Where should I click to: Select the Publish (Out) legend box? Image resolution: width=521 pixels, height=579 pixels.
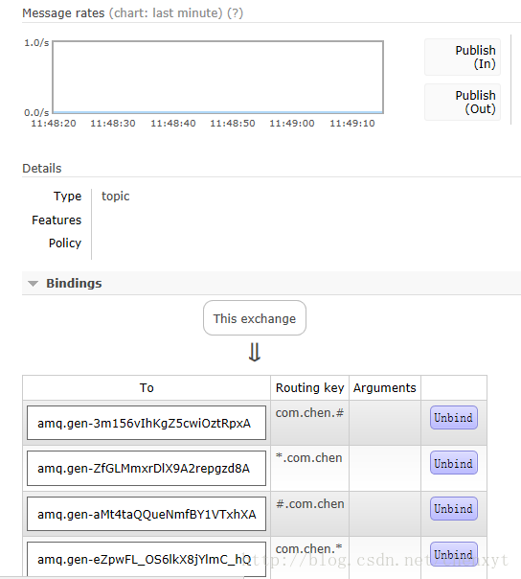coord(463,103)
